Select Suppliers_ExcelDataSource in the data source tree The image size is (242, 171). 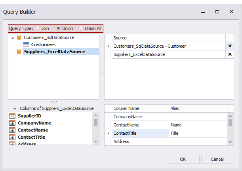click(x=54, y=52)
